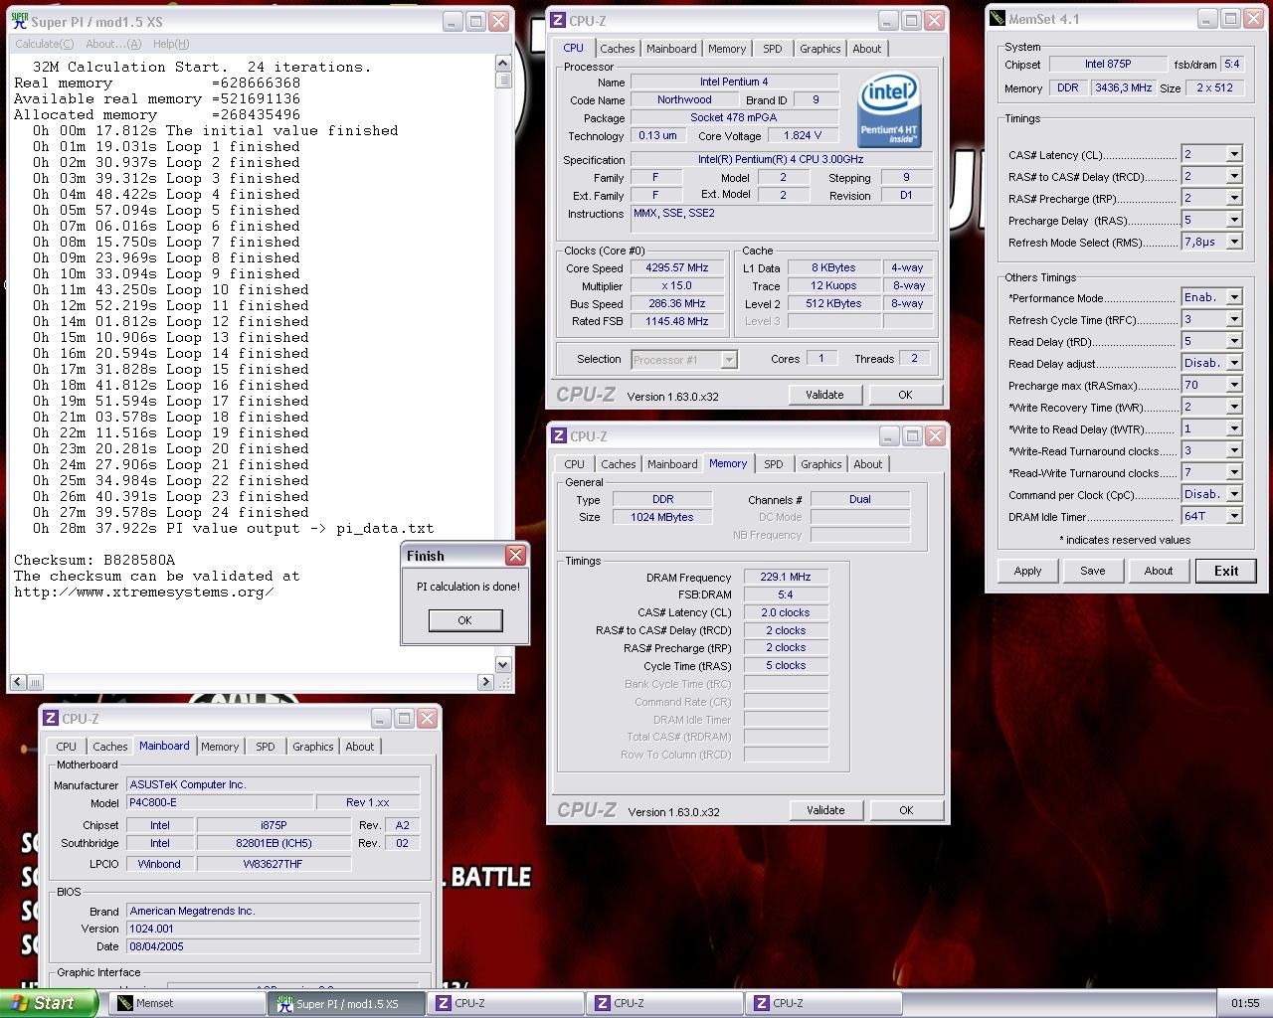The width and height of the screenshot is (1273, 1018).
Task: Select the second CPU-Z taskbar button
Action: pyautogui.click(x=662, y=1003)
